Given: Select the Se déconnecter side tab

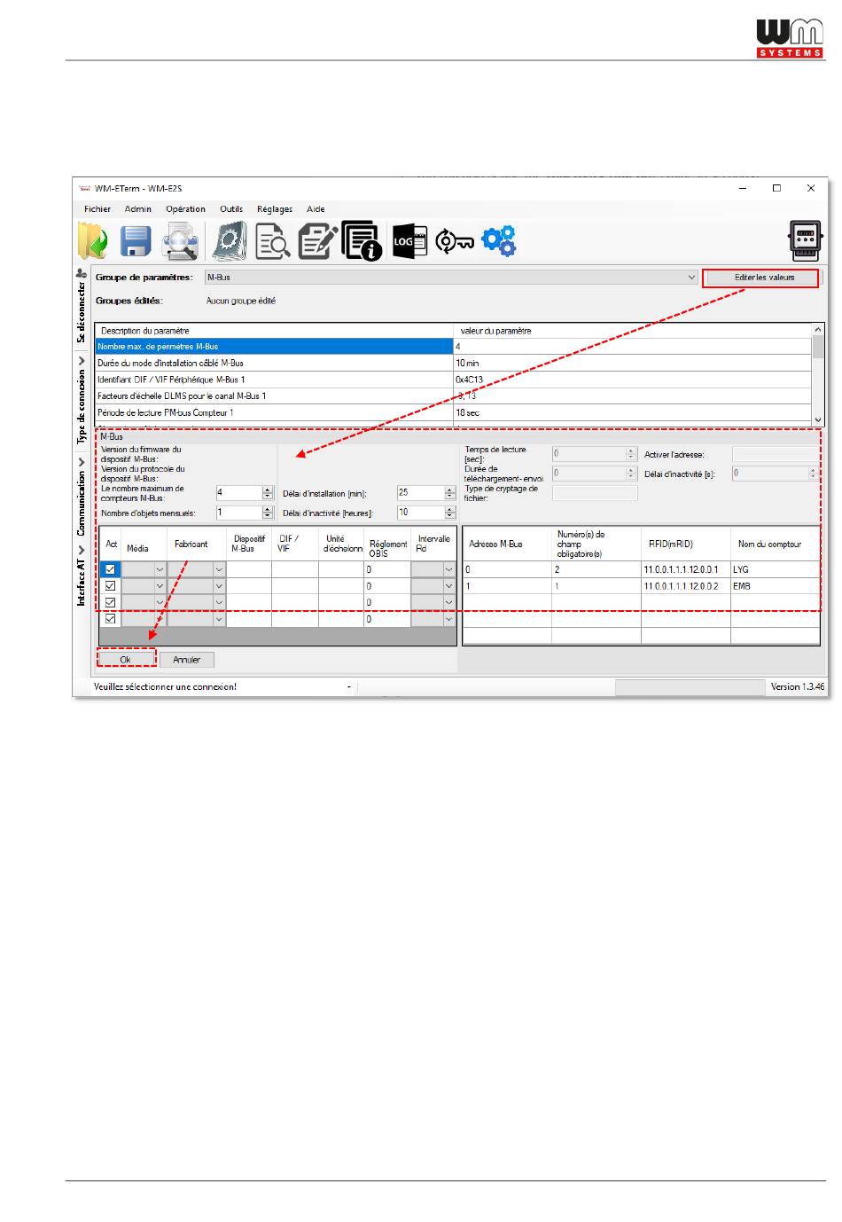Looking at the screenshot, I should click(82, 312).
